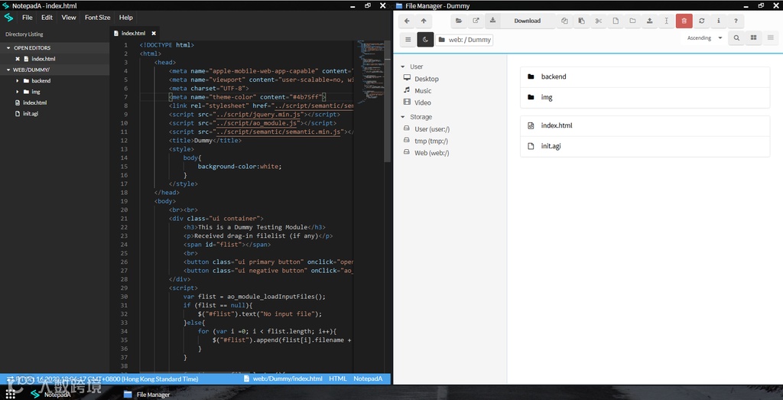The image size is (783, 400).
Task: Click line 12 title Dummy in editor
Action: tap(203, 141)
